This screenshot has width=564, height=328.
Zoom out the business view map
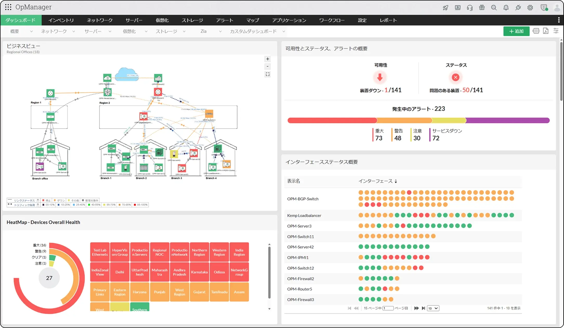pos(268,67)
